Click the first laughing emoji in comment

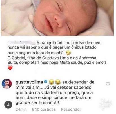[51, 82]
